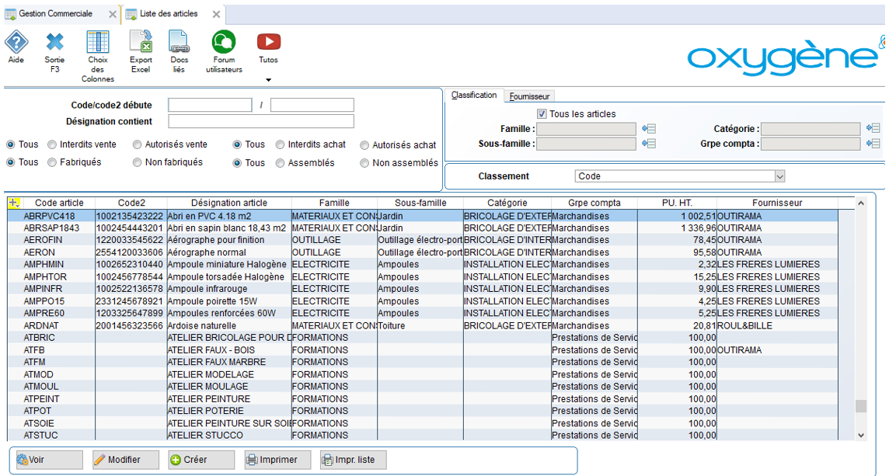The width and height of the screenshot is (889, 476).
Task: Select Tous radio beside Fabriqués
Action: [x=10, y=162]
